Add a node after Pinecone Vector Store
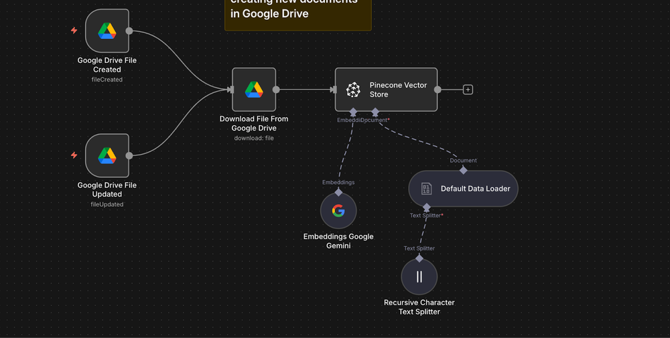 click(468, 90)
